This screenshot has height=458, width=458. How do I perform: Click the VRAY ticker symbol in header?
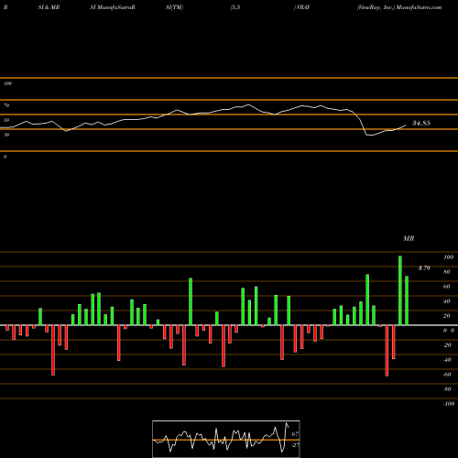pyautogui.click(x=302, y=7)
